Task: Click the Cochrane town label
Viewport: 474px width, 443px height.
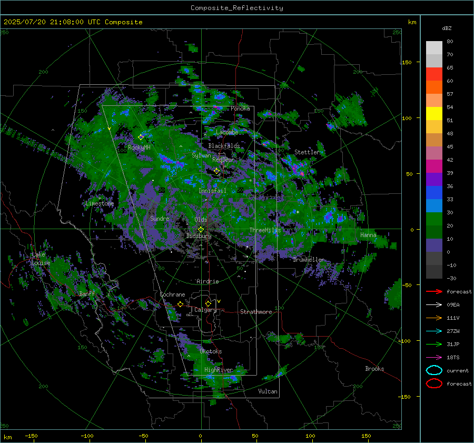Action: [172, 294]
